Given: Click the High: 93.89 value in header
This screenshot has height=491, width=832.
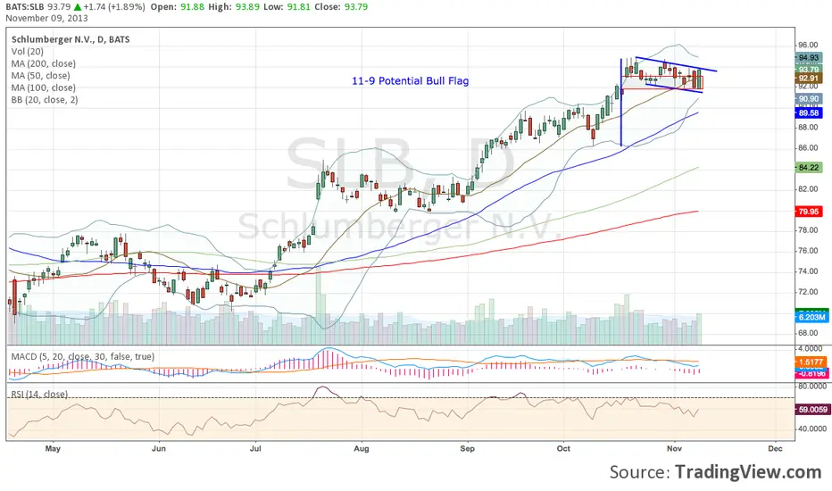Looking at the screenshot, I should point(236,7).
